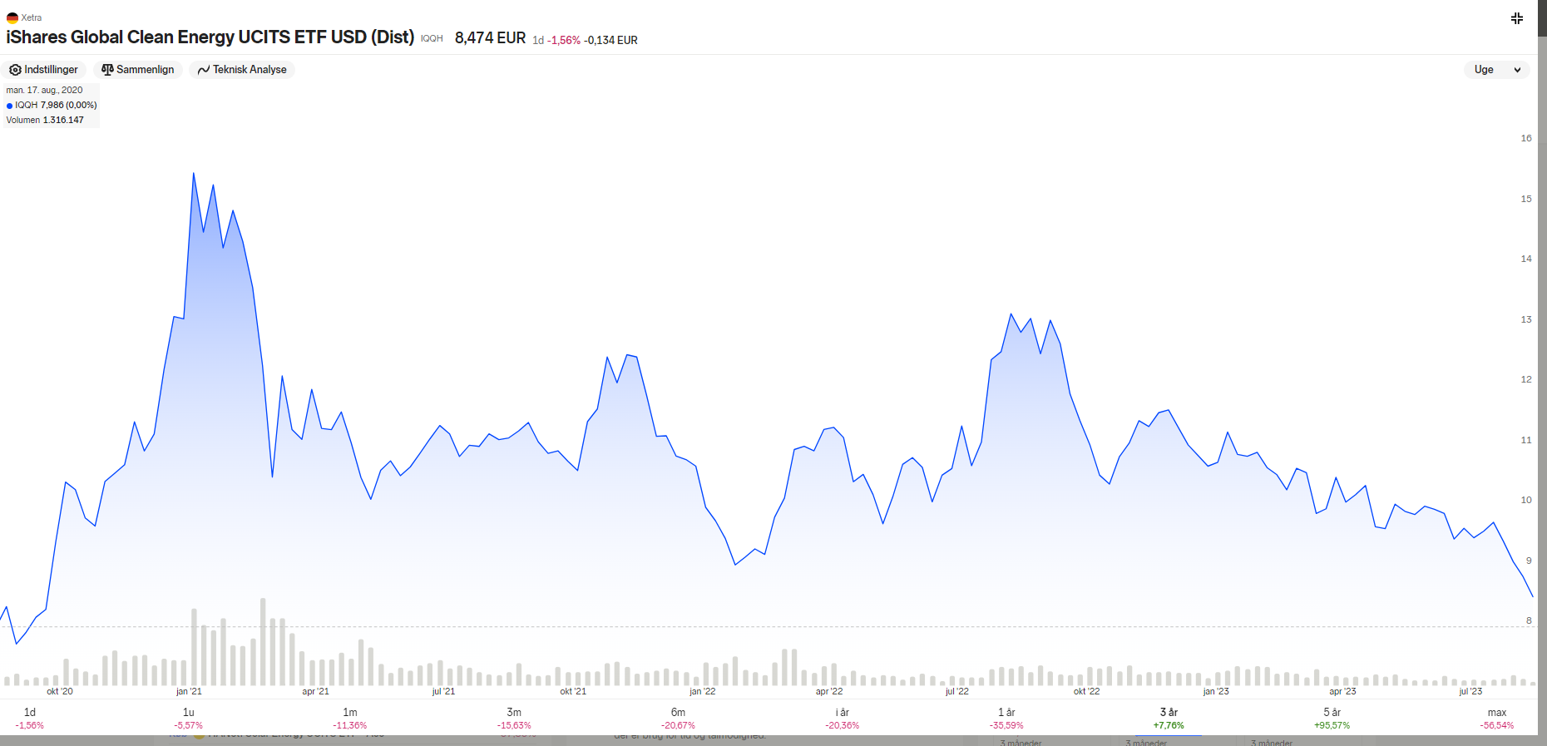Open Sammenlign comparison tool
1547x746 pixels.
pyautogui.click(x=138, y=70)
